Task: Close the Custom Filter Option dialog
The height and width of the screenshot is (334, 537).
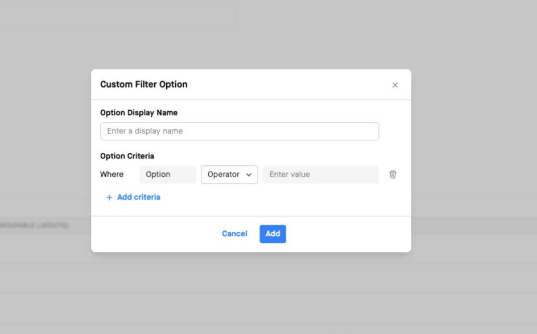Action: [395, 85]
